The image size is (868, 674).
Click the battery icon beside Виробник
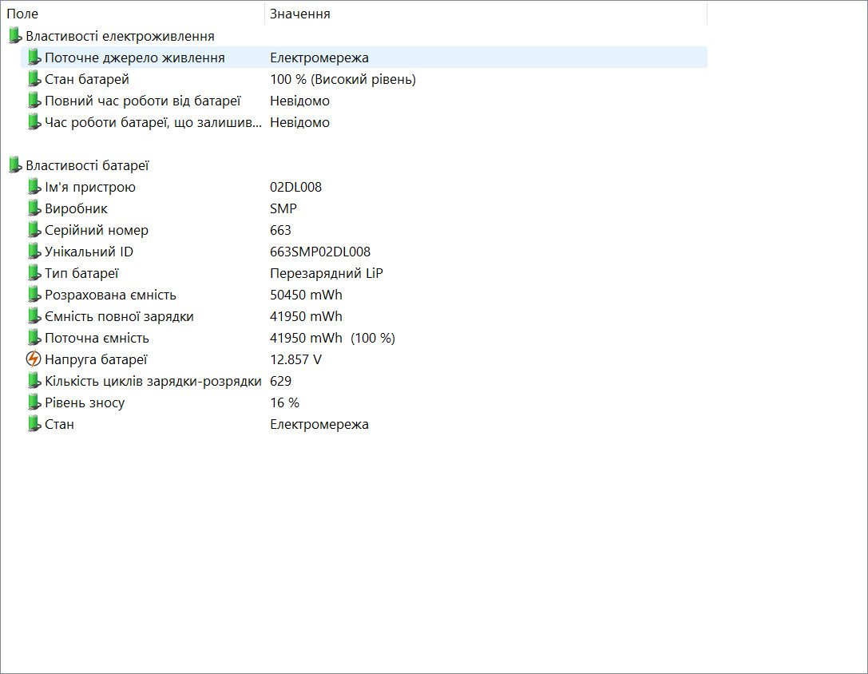[34, 208]
